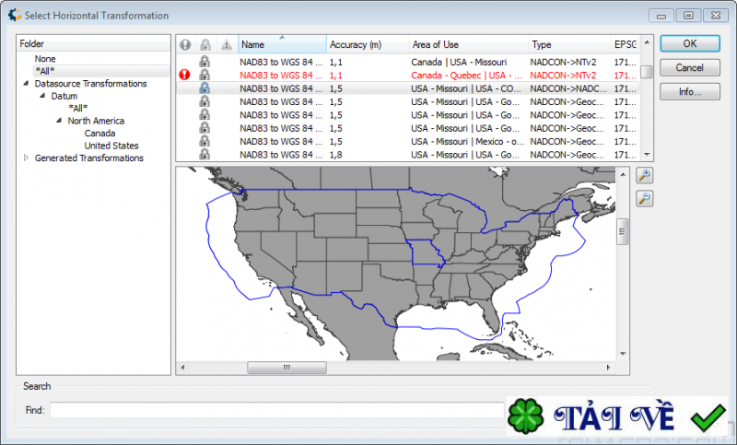Click the lock icon on the Canada | USA - Missouri row
Screen dimensions: 737x445
tap(205, 62)
